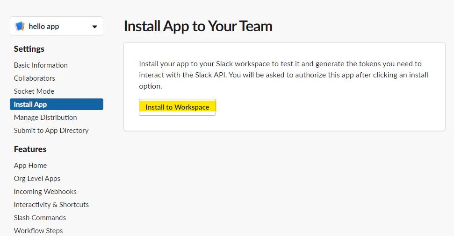Click the Install to Workspace button
Image resolution: width=454 pixels, height=236 pixels.
(x=177, y=107)
